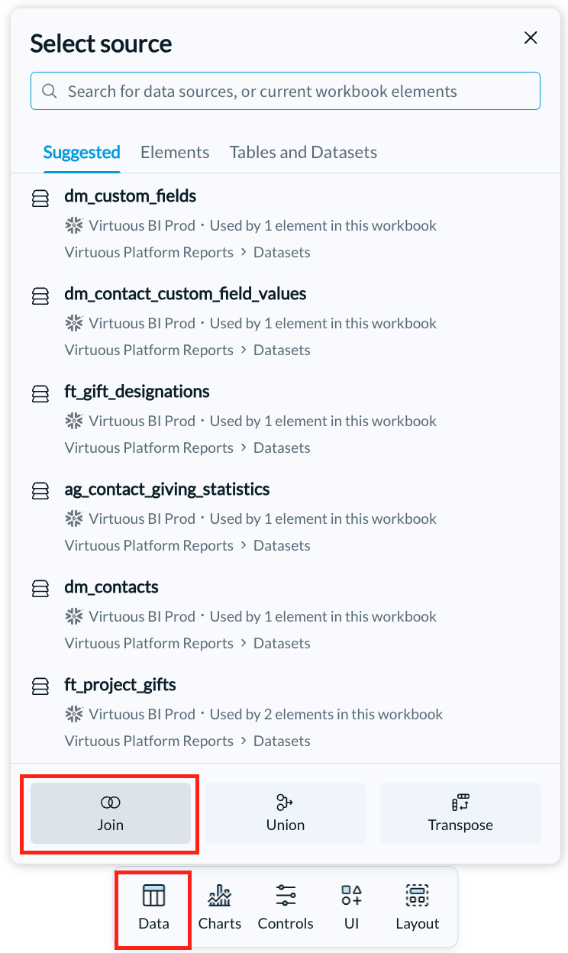Image resolution: width=568 pixels, height=953 pixels.
Task: Open the Layout element menu
Action: [418, 907]
